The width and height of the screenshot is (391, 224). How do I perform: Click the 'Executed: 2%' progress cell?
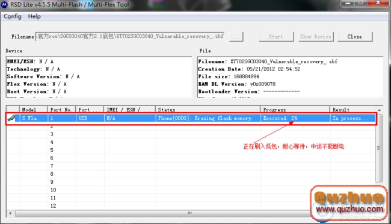295,118
